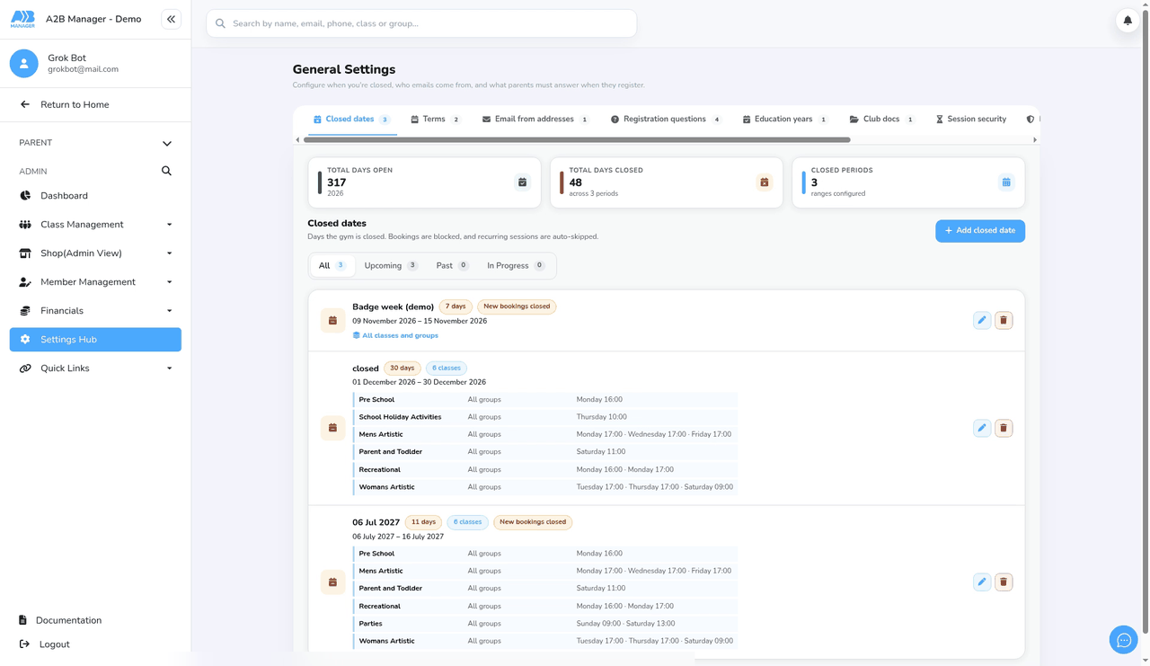Switch to the Terms tab
Image resolution: width=1150 pixels, height=666 pixels.
coord(436,120)
